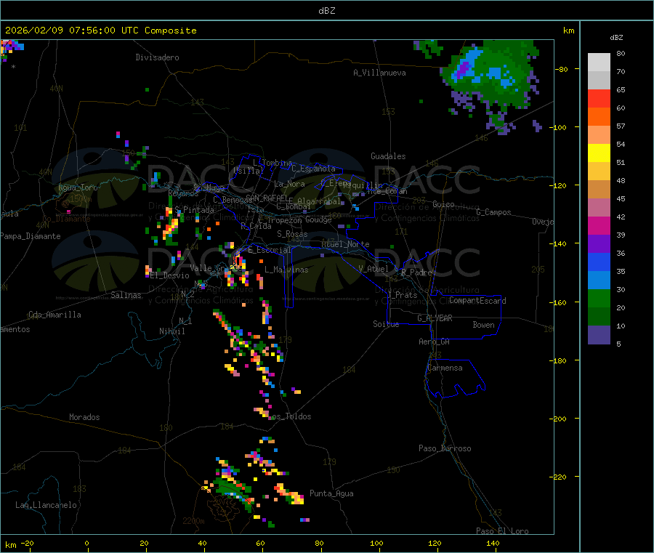Select the S_Pintada map label
The image size is (654, 553).
194,210
